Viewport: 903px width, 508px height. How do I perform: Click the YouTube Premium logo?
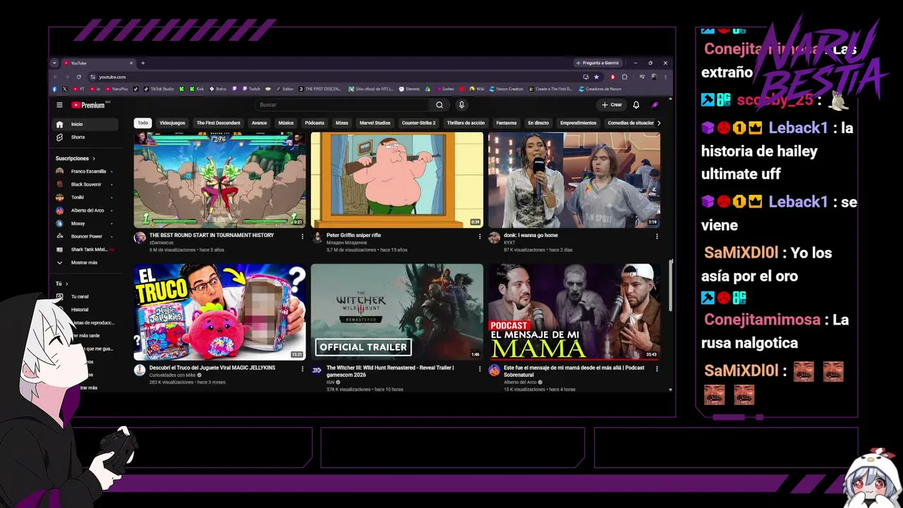[88, 105]
